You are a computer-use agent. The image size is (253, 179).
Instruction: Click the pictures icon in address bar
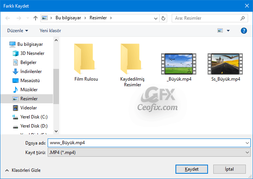pos(45,18)
